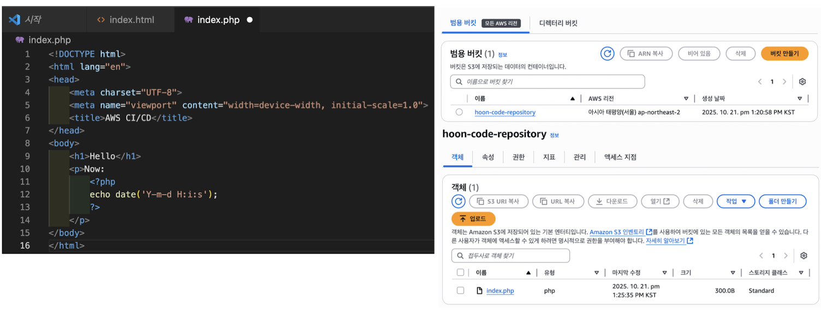Click the external-link icon after Amazon S3 인벤토리
Screen dimensions: 821x311
click(x=649, y=232)
